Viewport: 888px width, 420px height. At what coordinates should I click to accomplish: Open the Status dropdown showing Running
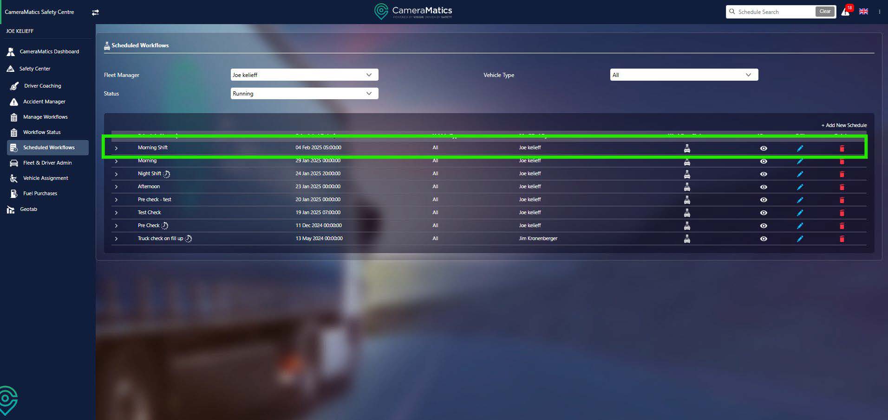(x=304, y=94)
